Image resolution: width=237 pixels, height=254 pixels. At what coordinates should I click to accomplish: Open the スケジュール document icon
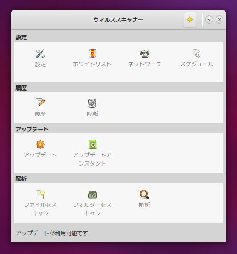click(196, 54)
